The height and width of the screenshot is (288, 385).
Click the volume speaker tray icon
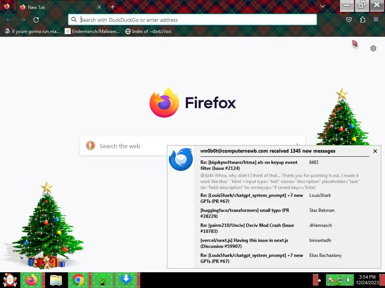point(349,280)
